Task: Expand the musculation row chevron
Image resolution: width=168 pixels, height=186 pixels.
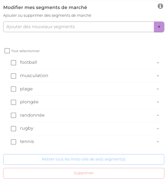Action: (x=158, y=76)
